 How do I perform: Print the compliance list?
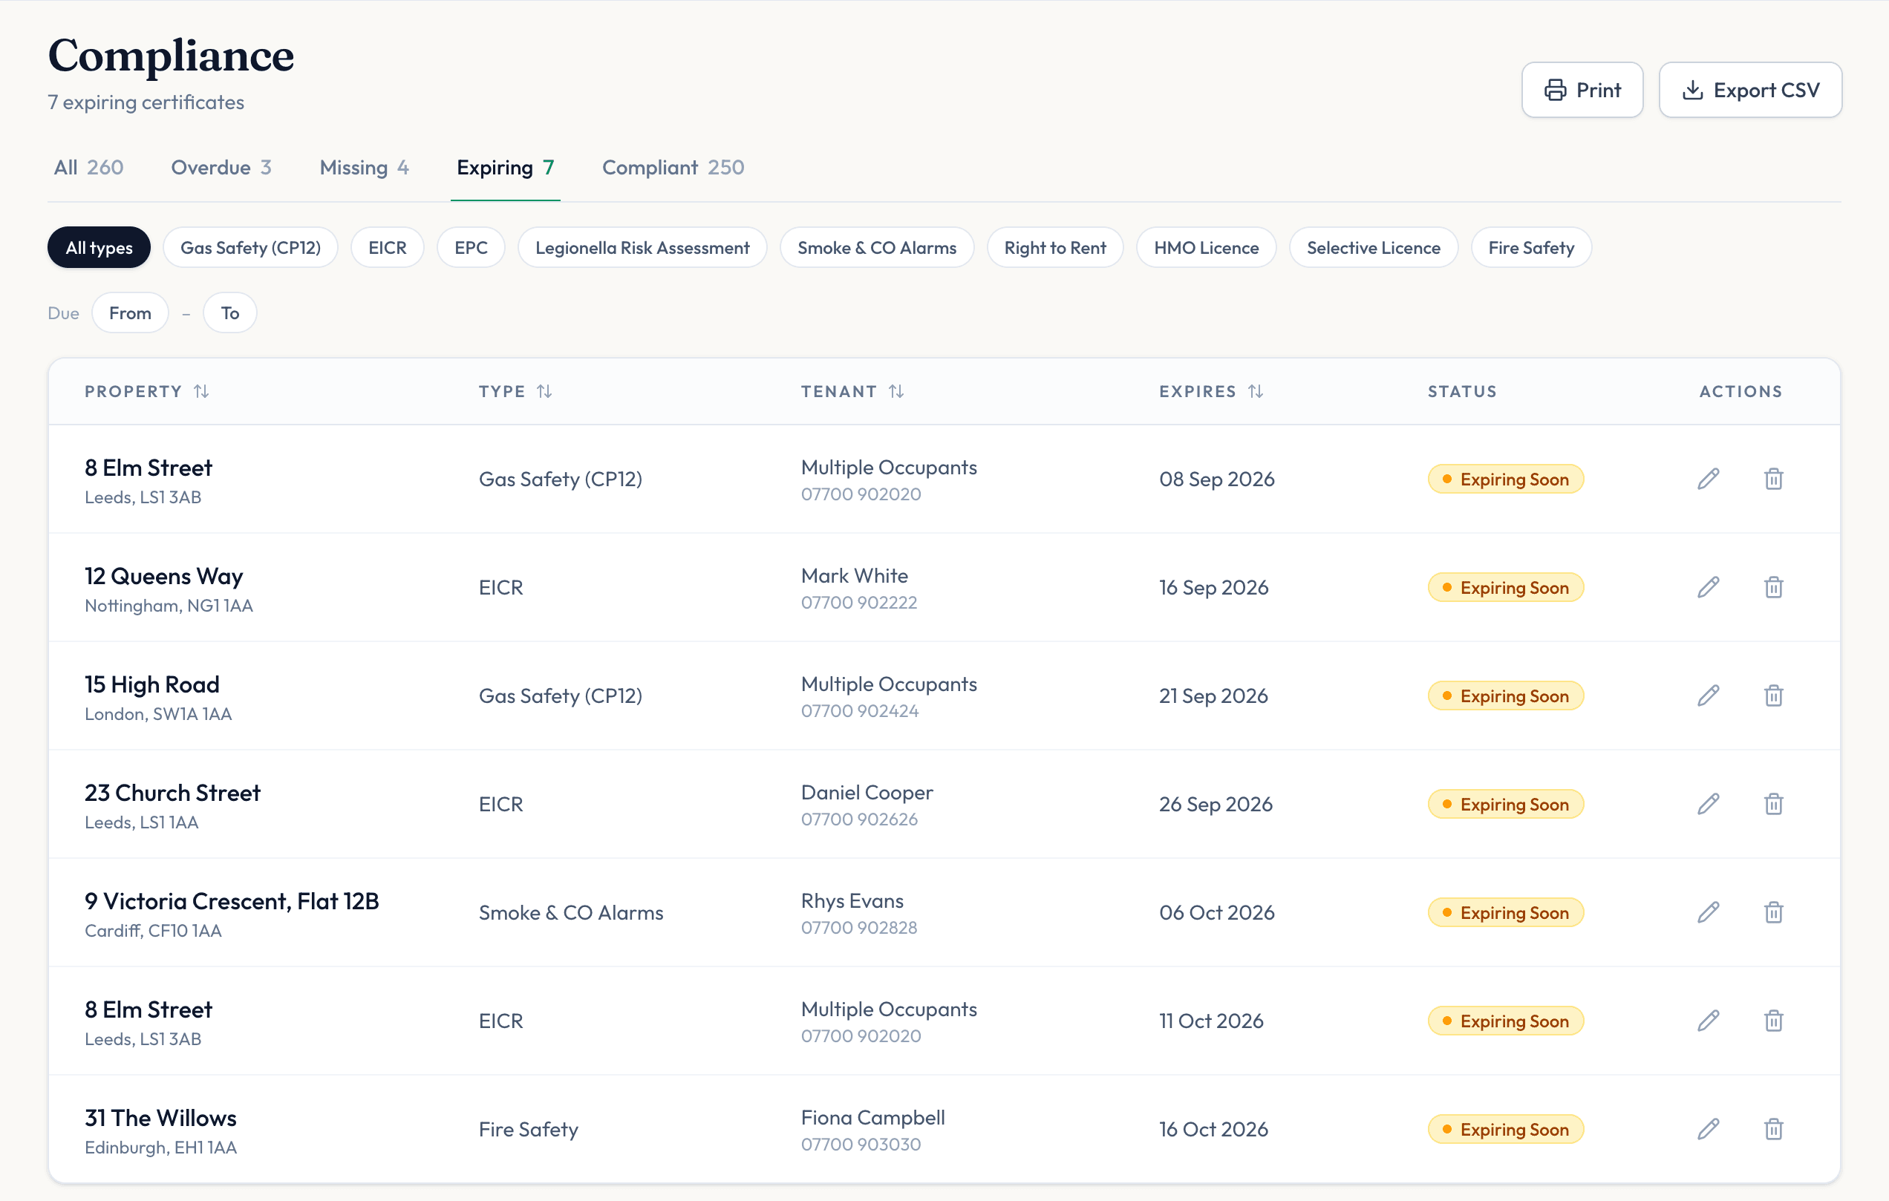1582,90
